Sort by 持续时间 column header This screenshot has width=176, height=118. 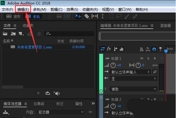point(76,41)
